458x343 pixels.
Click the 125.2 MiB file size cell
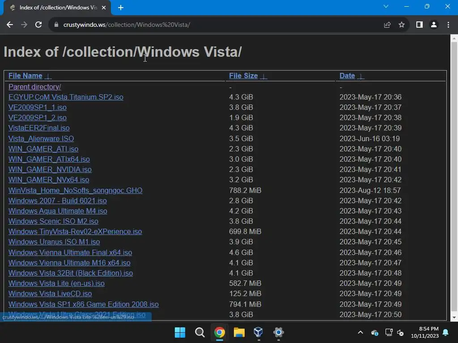pos(245,294)
